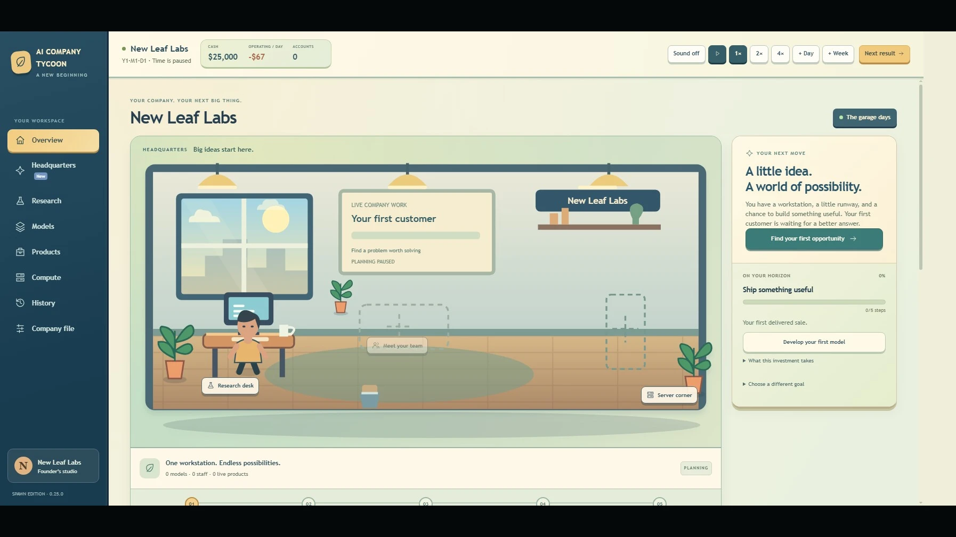956x537 pixels.
Task: Open the Overview workspace item
Action: click(53, 141)
